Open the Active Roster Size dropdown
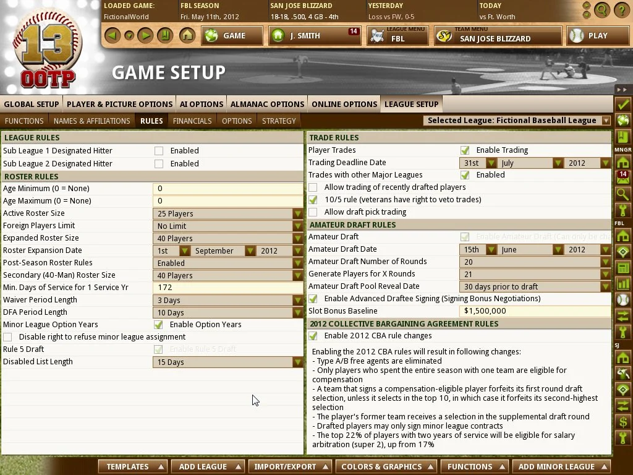The image size is (633, 475). (297, 213)
